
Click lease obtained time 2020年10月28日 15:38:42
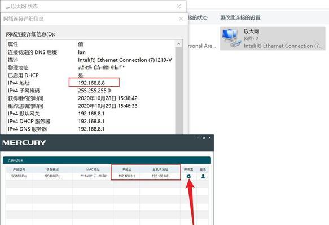(108, 98)
